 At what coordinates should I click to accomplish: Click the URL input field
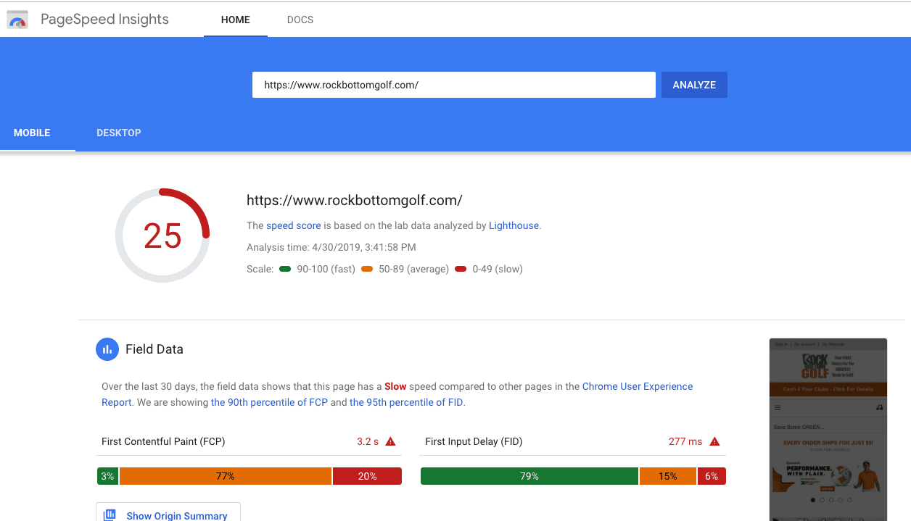(x=453, y=84)
